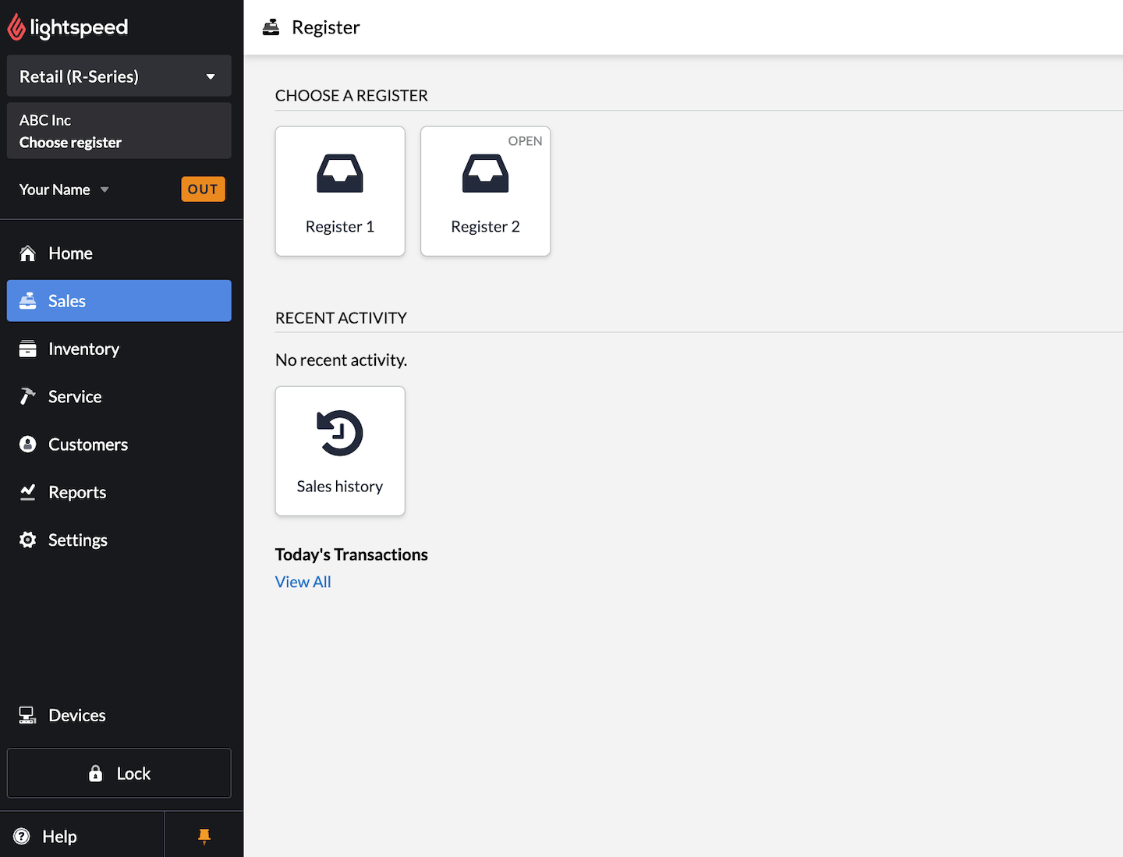
Task: Open the Service menu item
Action: 75,397
